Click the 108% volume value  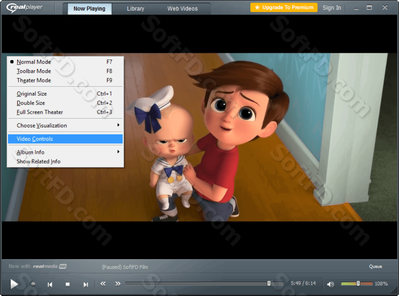click(x=381, y=283)
